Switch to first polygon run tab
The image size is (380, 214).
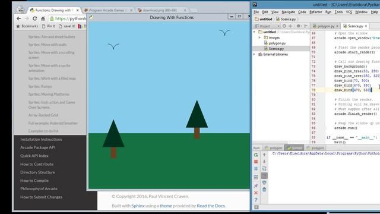274,148
